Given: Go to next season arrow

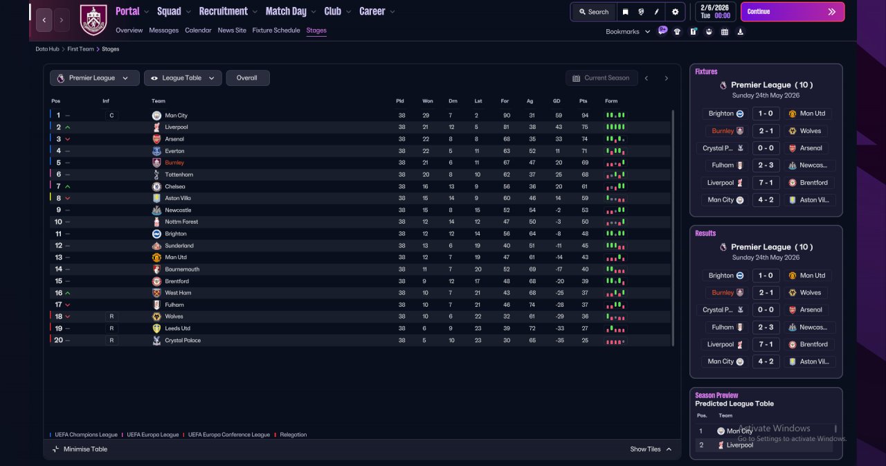Looking at the screenshot, I should 667,78.
